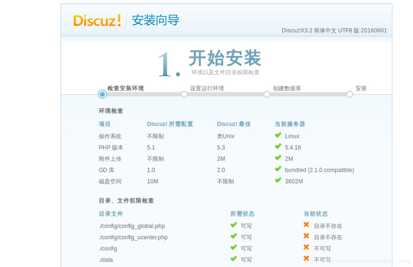Image resolution: width=413 pixels, height=267 pixels.
Task: Click the ./config/config_ucenter.php file path
Action: [x=133, y=238]
